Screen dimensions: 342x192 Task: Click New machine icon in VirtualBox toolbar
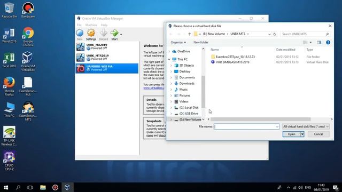tap(80, 35)
